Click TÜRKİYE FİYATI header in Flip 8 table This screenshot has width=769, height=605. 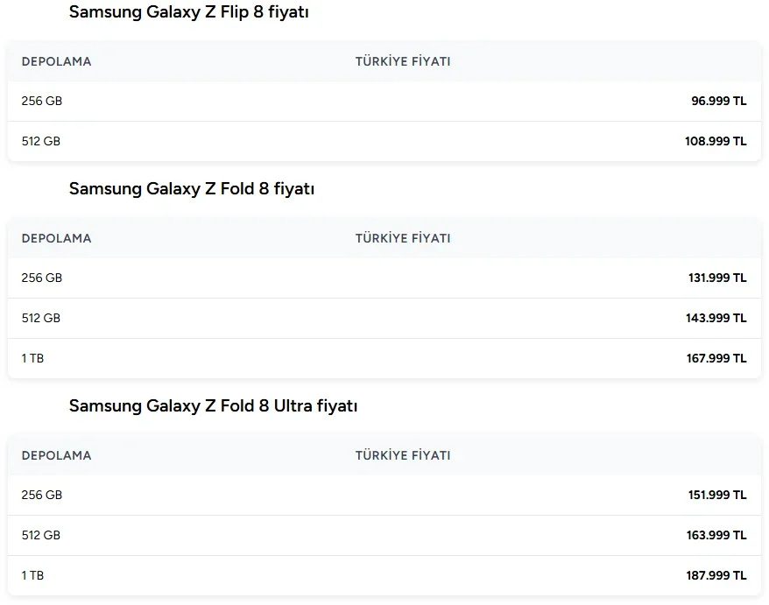[403, 61]
